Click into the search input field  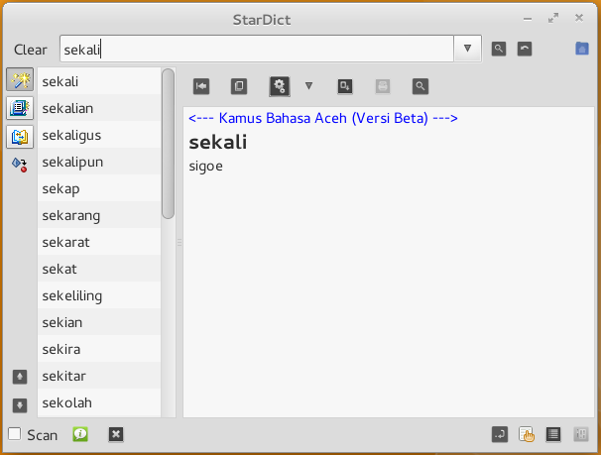[x=256, y=49]
